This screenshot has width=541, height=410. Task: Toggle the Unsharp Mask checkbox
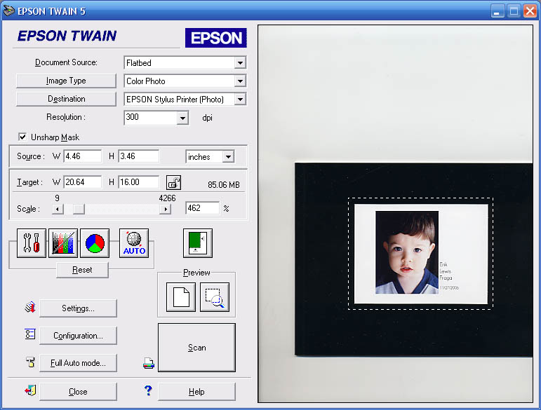(x=22, y=137)
